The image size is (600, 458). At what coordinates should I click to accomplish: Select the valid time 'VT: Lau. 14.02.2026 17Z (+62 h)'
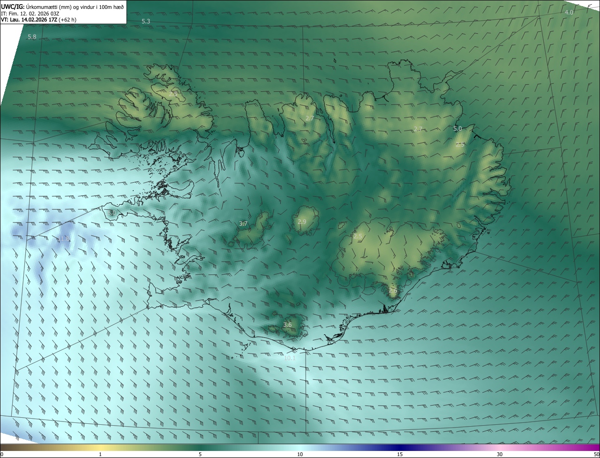coord(39,20)
